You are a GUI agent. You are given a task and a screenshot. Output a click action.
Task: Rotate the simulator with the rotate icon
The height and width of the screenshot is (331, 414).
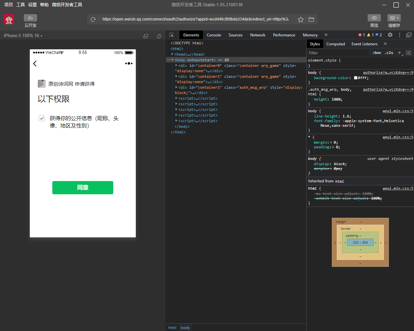point(159,36)
